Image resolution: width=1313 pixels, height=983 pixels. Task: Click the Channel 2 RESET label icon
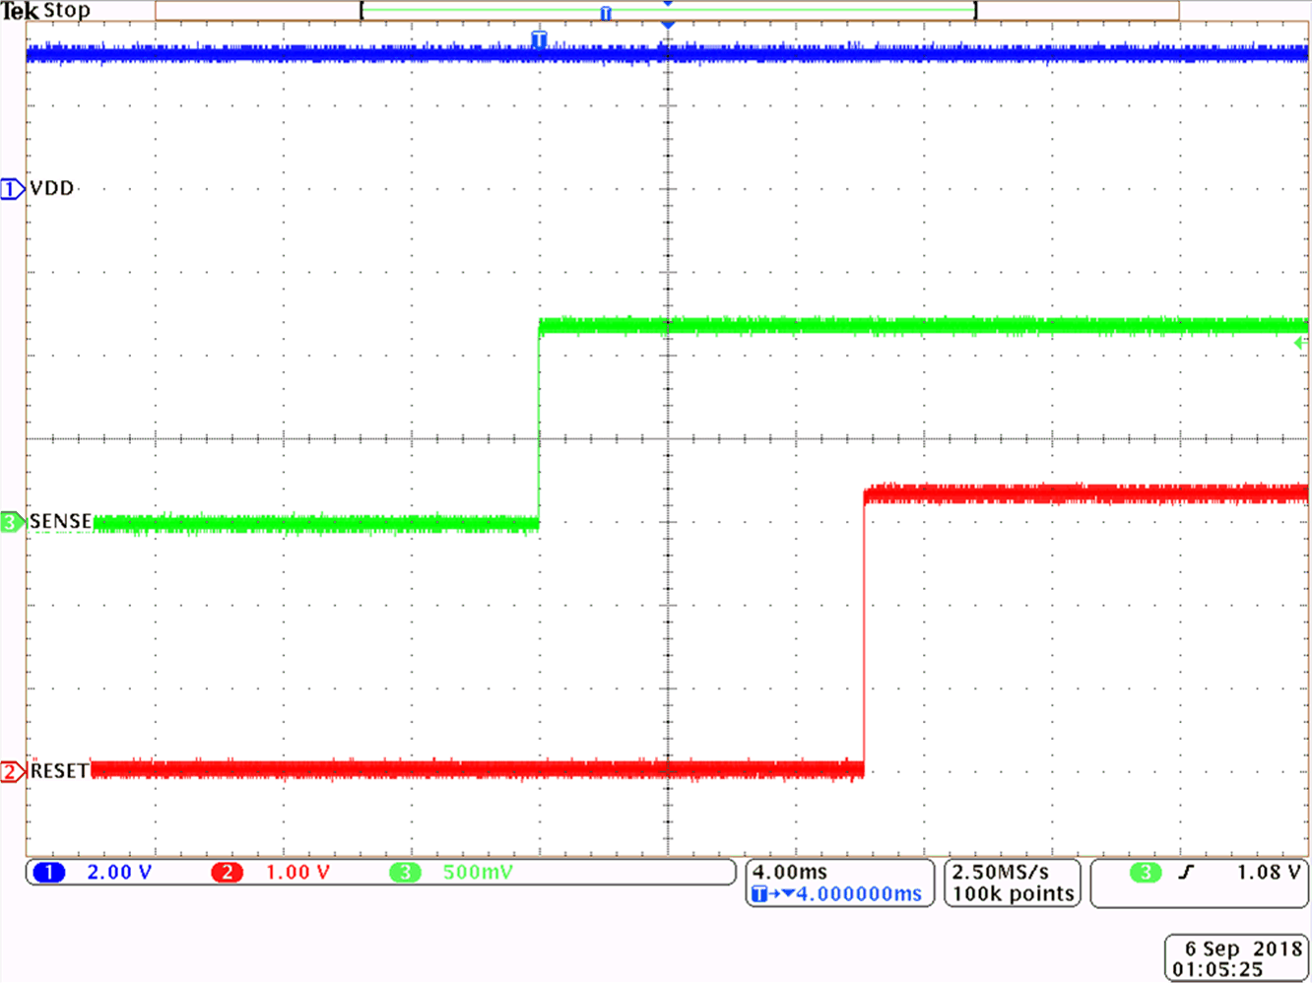point(12,771)
